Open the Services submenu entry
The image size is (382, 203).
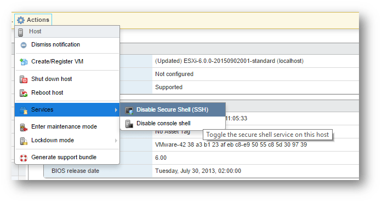point(67,109)
